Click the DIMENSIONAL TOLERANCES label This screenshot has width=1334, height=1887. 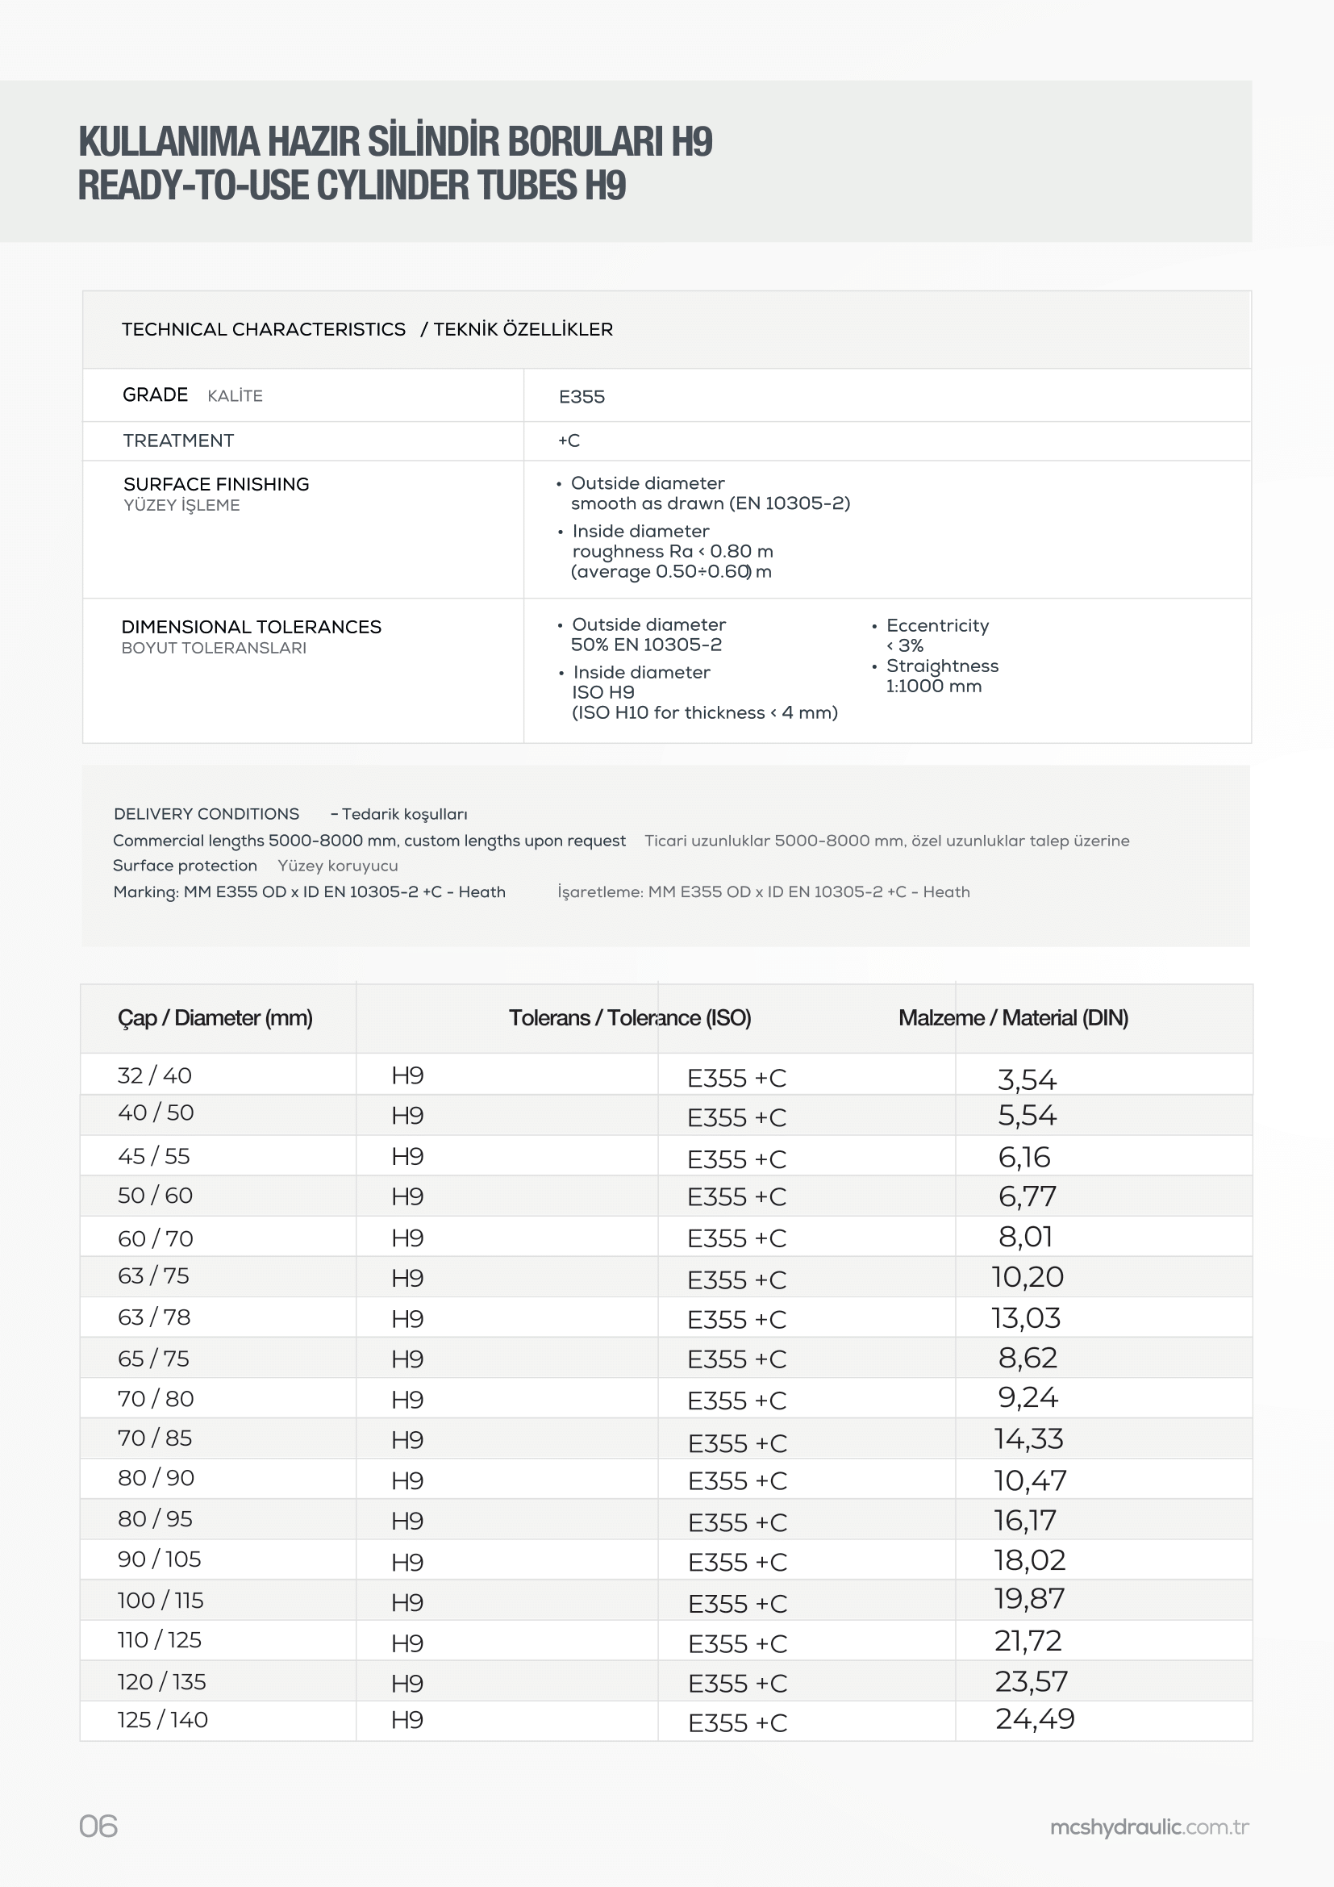252,627
